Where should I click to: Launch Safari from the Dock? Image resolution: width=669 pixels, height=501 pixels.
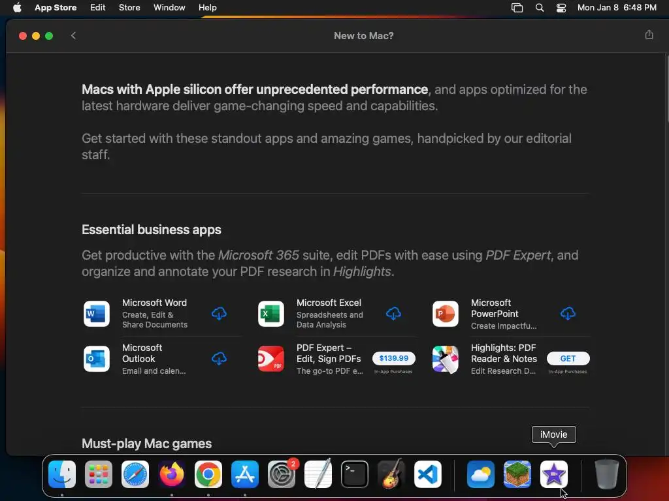pyautogui.click(x=135, y=474)
